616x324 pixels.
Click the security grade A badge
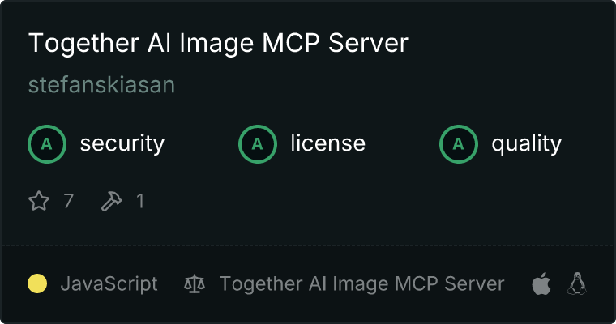[47, 144]
